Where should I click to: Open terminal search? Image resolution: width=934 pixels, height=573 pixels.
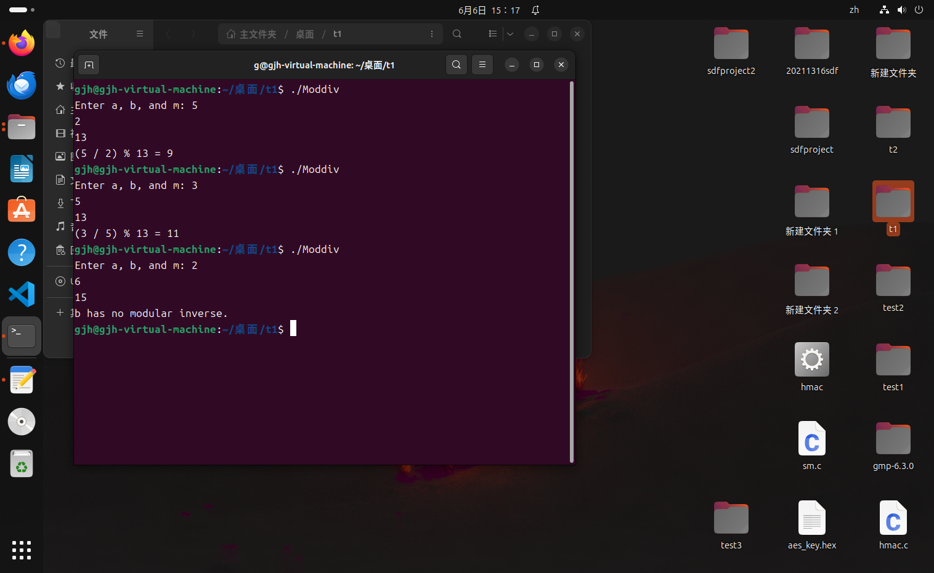pos(456,65)
